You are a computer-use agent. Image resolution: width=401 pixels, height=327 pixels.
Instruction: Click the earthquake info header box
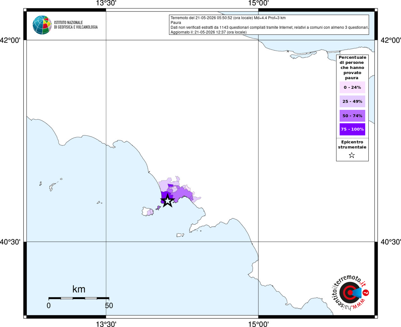click(269, 25)
